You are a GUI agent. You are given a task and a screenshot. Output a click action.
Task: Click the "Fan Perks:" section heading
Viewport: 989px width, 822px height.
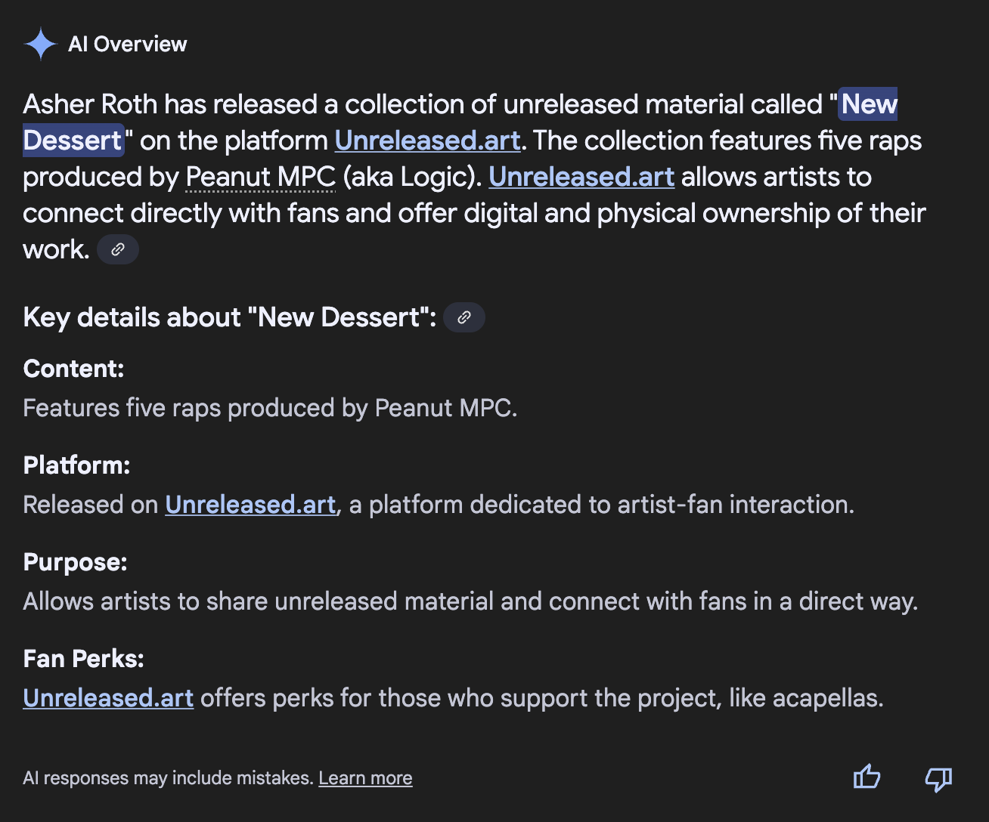tap(83, 659)
